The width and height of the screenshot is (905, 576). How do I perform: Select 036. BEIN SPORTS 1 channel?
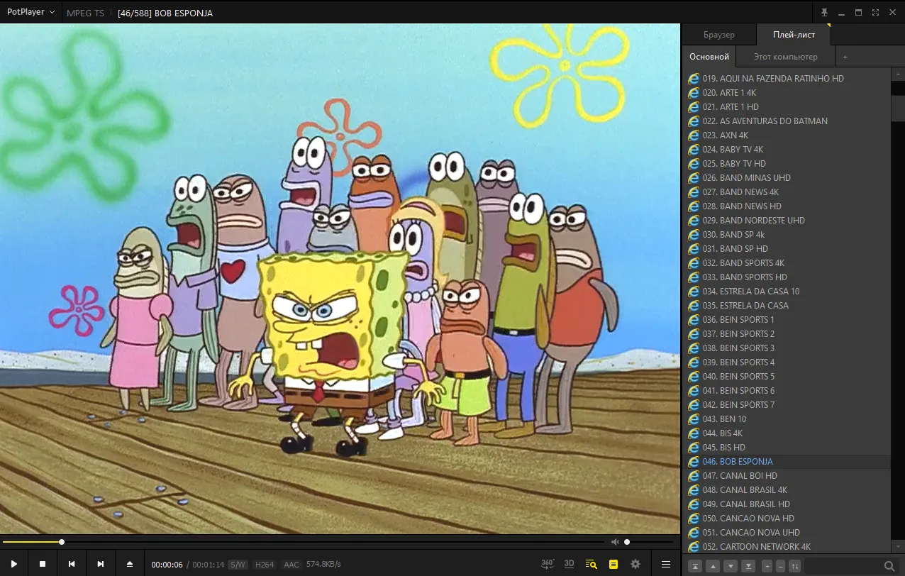(x=786, y=320)
